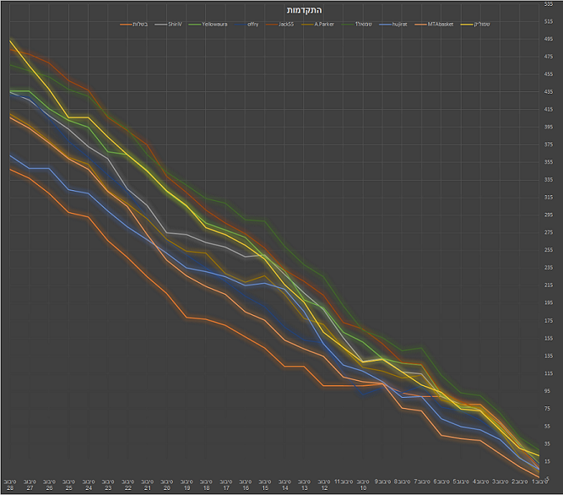
Task: Click the סיבוב 28 horizontal axis label
Action: tap(10, 485)
